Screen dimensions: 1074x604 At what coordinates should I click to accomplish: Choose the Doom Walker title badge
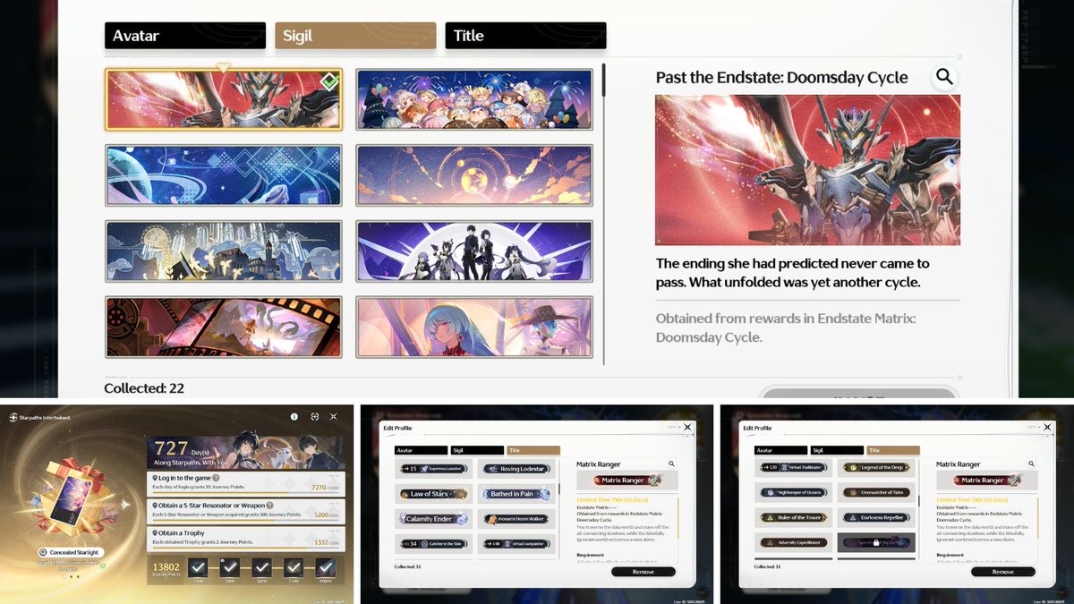(515, 518)
